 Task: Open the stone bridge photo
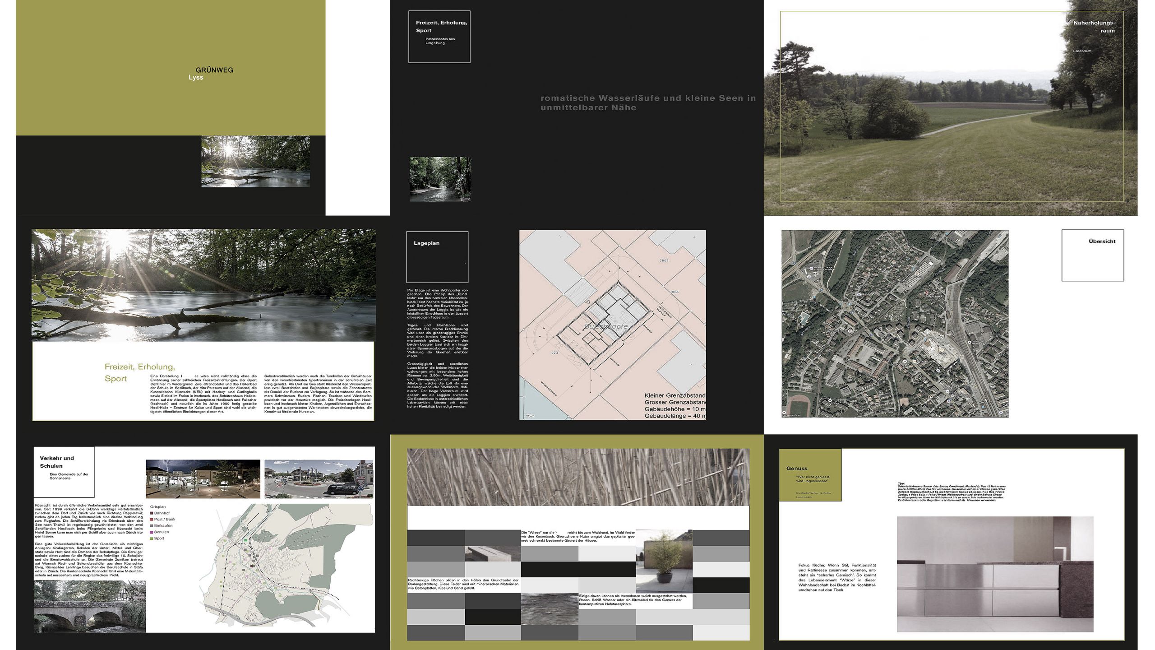tap(90, 606)
